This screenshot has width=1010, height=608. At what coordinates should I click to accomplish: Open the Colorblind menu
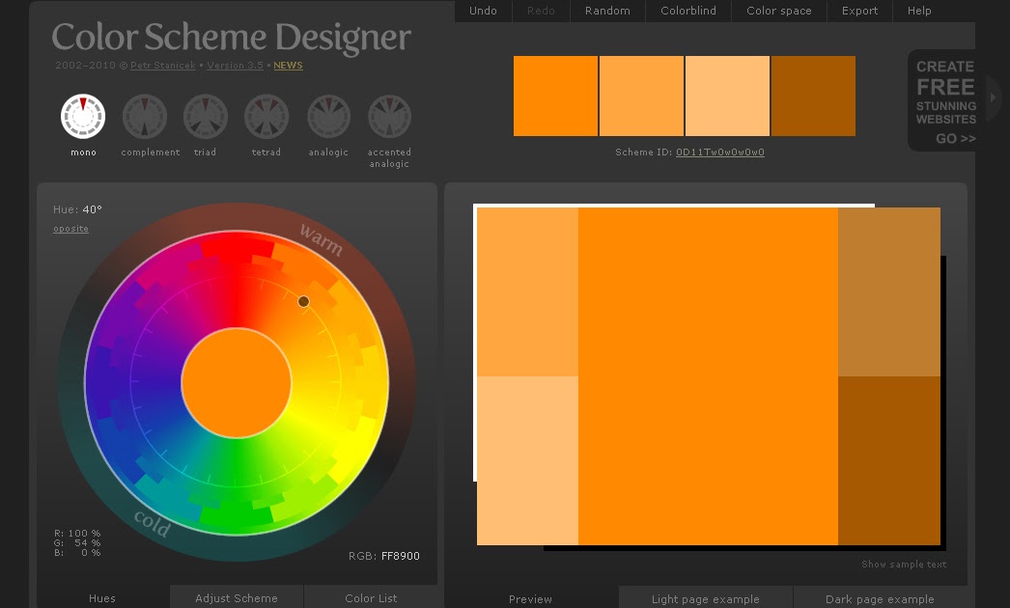687,11
